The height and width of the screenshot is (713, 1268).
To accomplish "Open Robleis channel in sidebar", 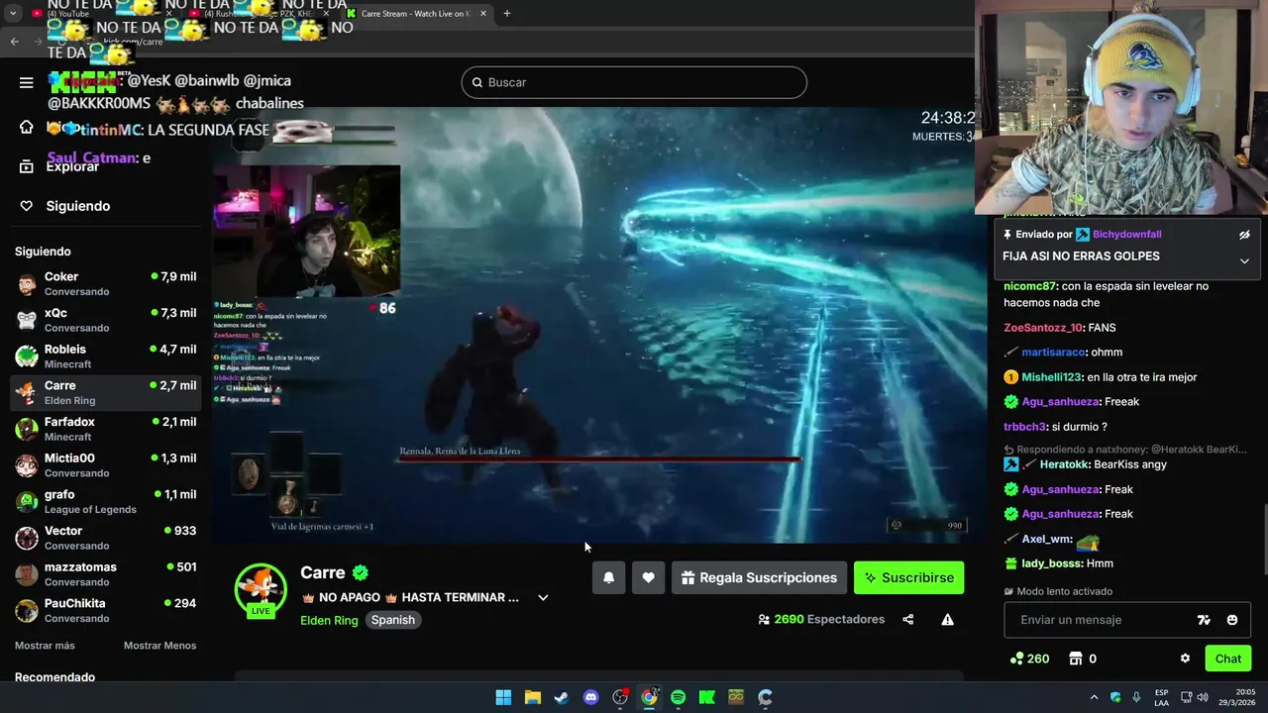I will 105,356.
